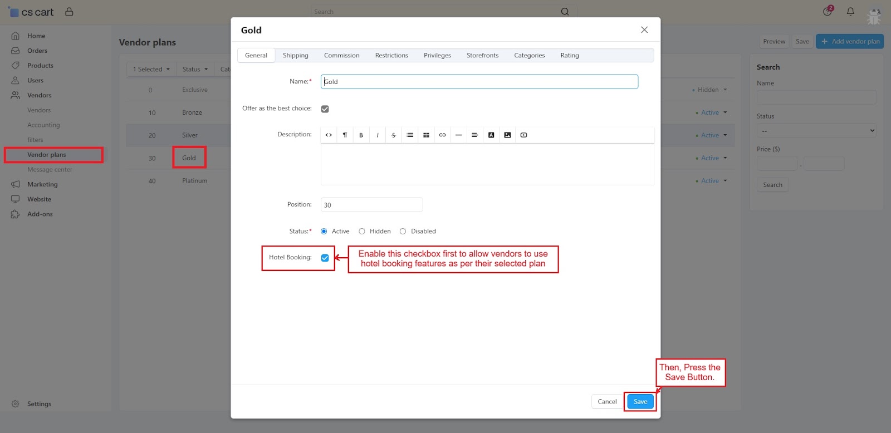Open the 1 Selected dropdown
Viewport: 891px width, 433px height.
point(151,70)
